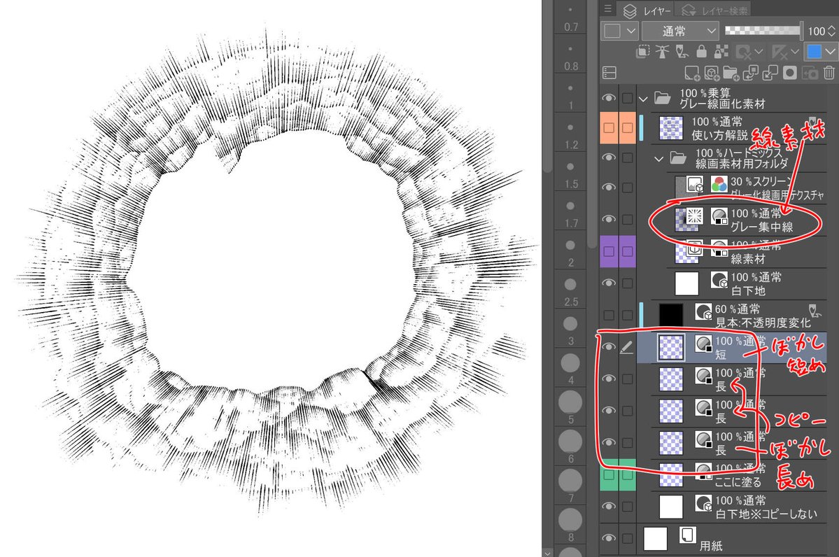
Task: Click the layer opacity slider
Action: click(763, 31)
